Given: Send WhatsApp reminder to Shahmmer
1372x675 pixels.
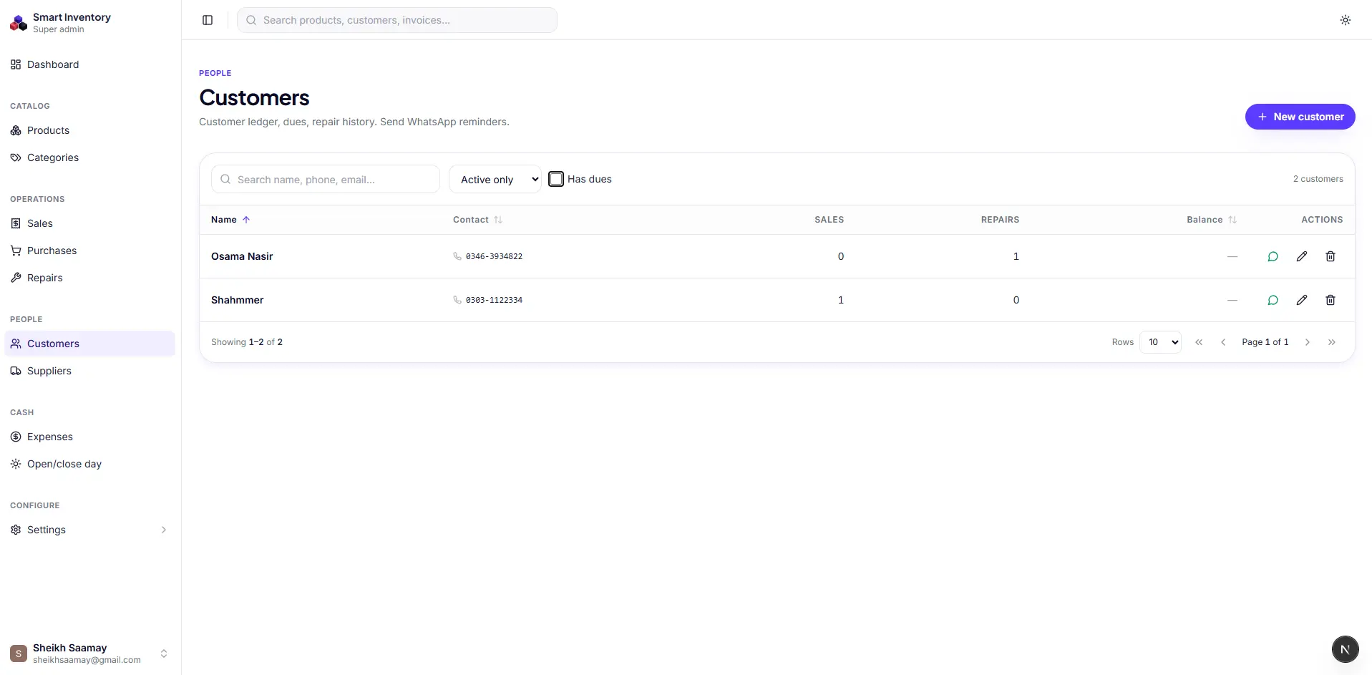Looking at the screenshot, I should coord(1273,300).
